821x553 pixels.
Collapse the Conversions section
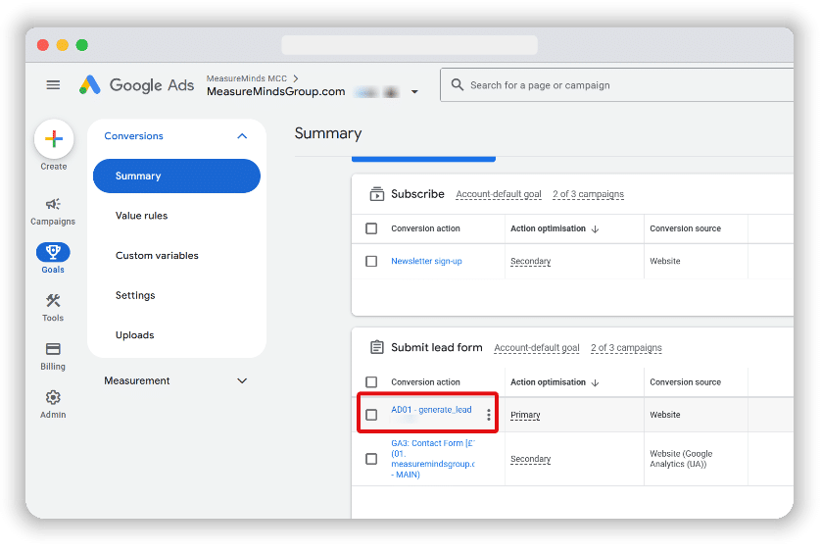pos(242,136)
